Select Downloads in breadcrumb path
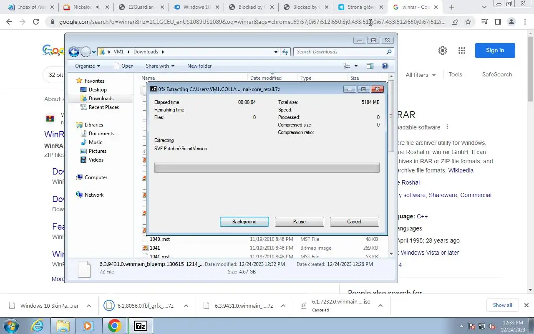Screen dimensions: 534x334 (146, 52)
